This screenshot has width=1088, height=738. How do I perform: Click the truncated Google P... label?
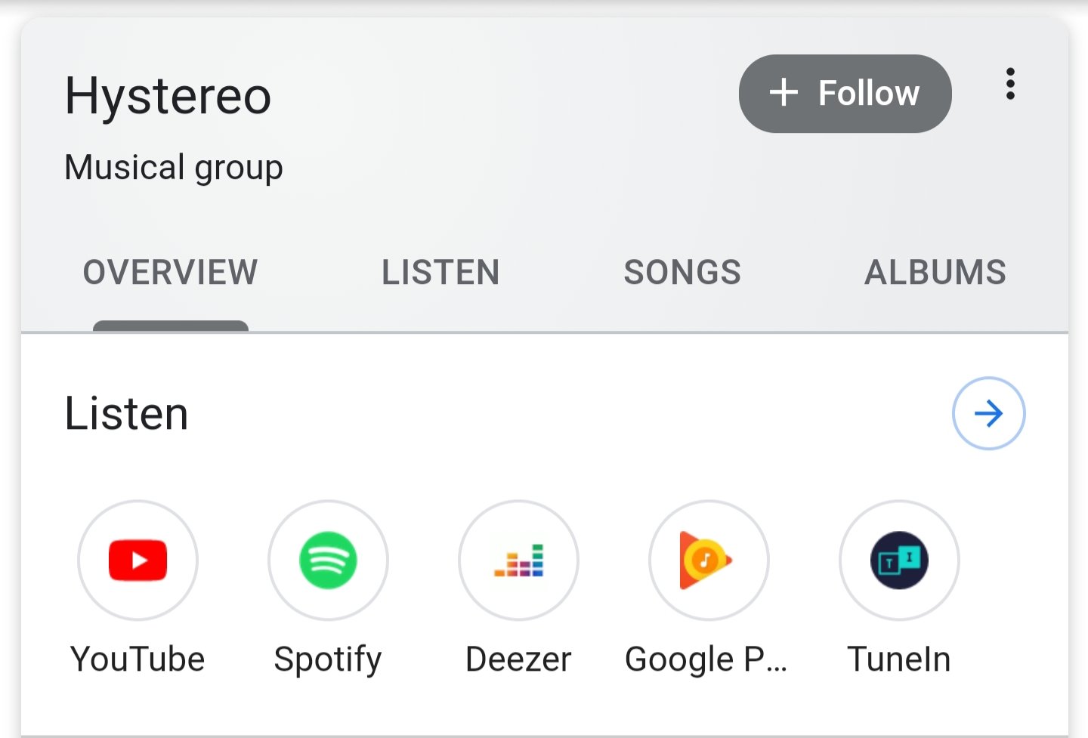tap(706, 660)
